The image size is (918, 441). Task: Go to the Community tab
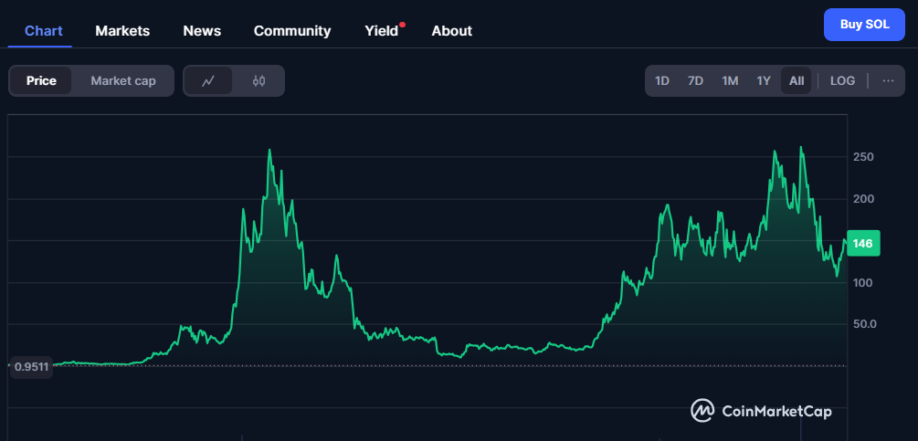(292, 30)
